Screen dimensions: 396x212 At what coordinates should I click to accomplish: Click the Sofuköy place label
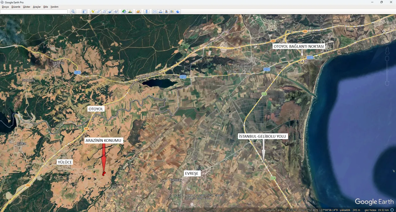(28, 80)
